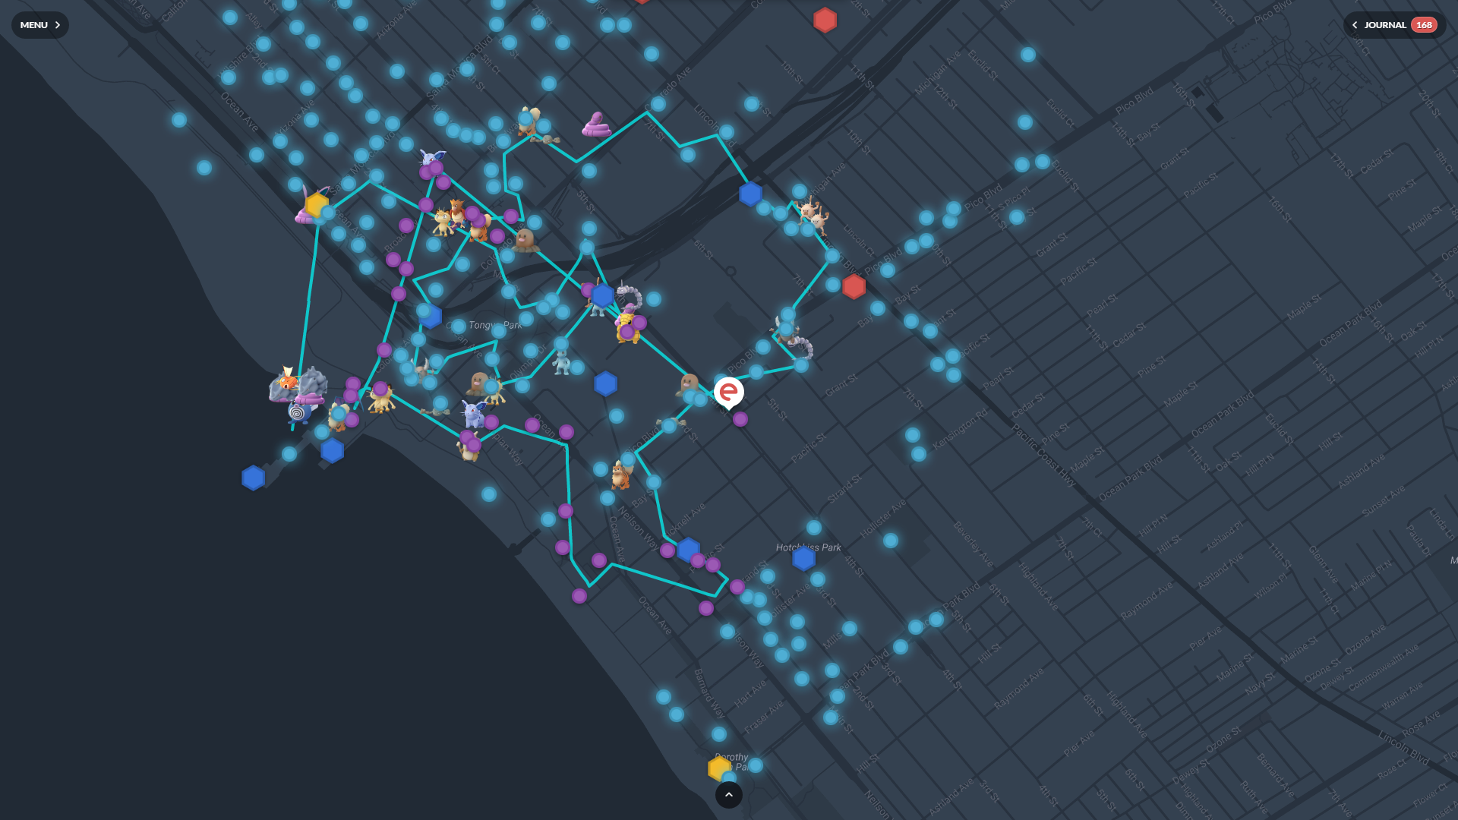The image size is (1458, 820).
Task: Open the MENU panel
Action: click(x=39, y=25)
